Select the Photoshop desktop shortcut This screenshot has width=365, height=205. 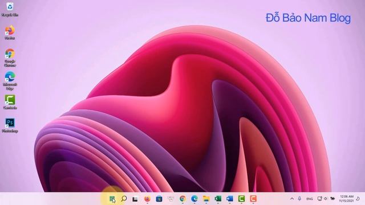(x=10, y=125)
